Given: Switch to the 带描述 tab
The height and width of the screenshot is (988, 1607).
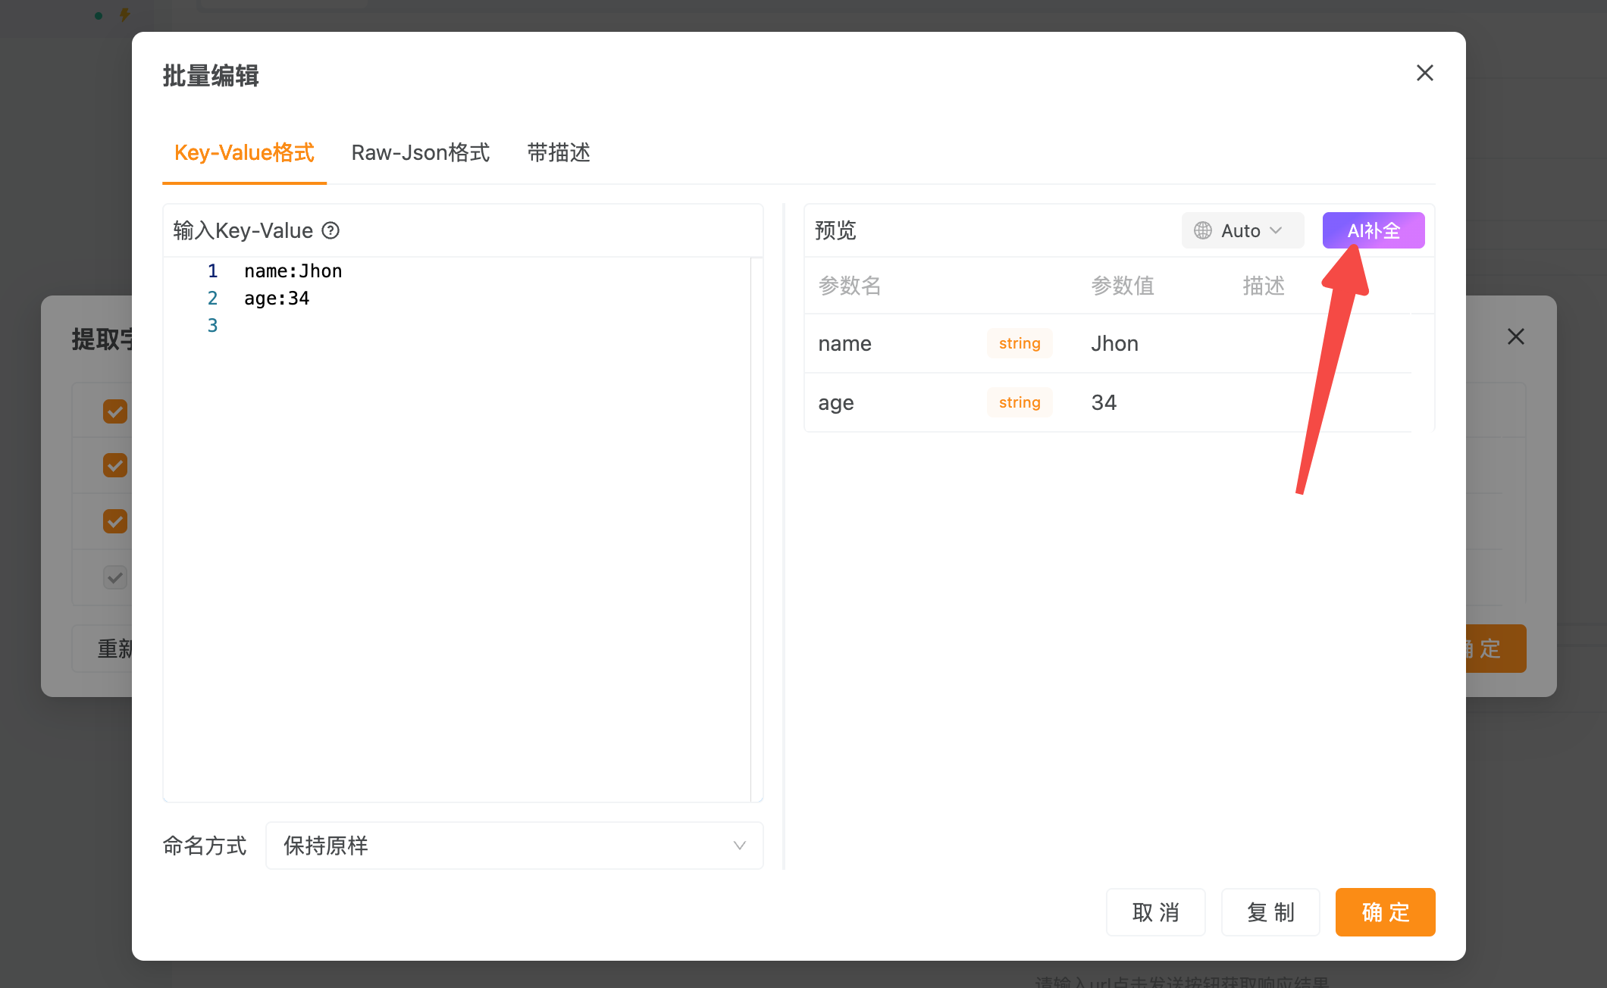Looking at the screenshot, I should (x=559, y=152).
